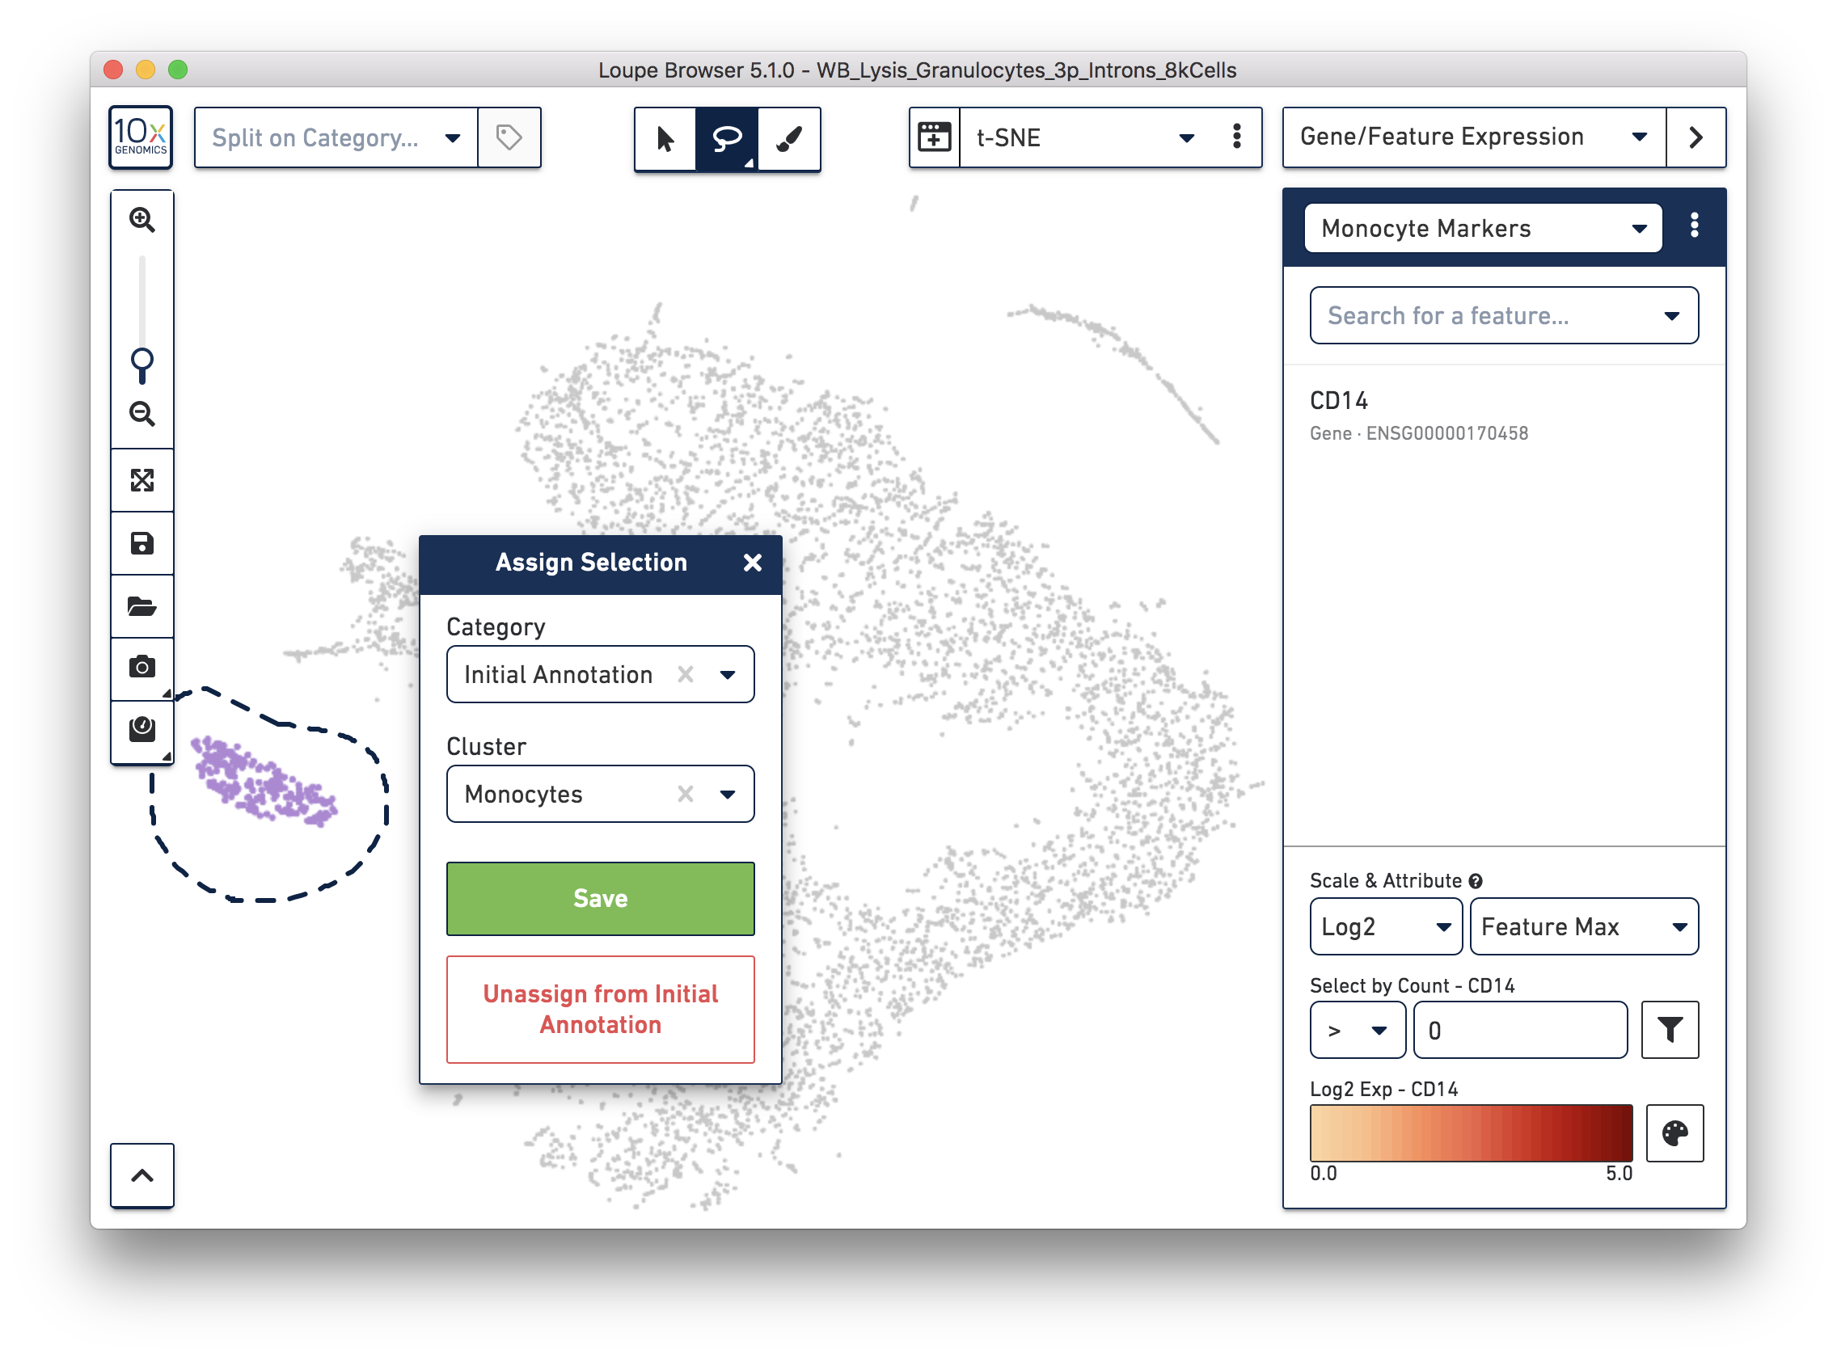Image resolution: width=1837 pixels, height=1358 pixels.
Task: Select the paintbrush selection tool
Action: [x=789, y=139]
